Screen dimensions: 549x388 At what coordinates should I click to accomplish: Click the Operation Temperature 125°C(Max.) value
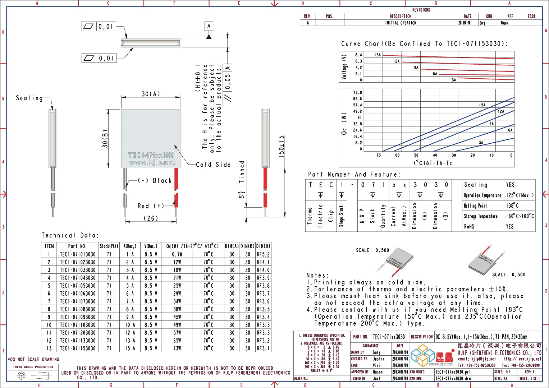point(520,195)
